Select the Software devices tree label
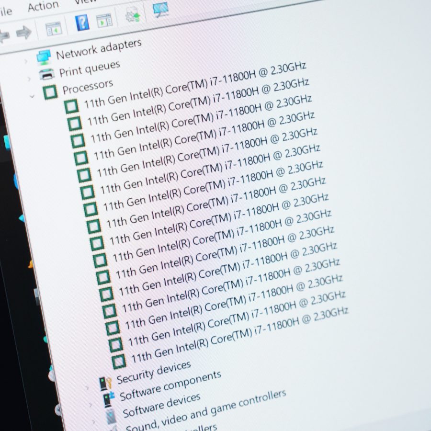 pyautogui.click(x=162, y=406)
